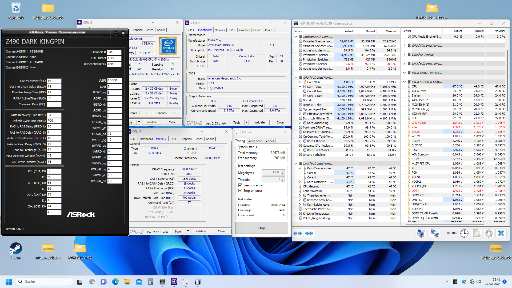Screen dimensions: 512x288
Task: Toggle Beep on error checkbox
Action: (x=240, y=185)
